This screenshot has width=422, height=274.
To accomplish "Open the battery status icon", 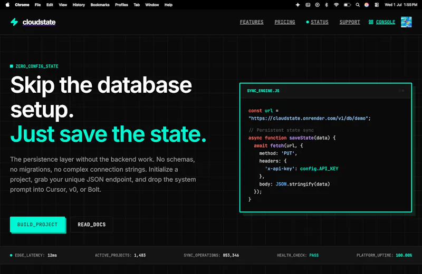I will click(347, 5).
